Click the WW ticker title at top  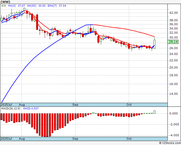pos(5,2)
